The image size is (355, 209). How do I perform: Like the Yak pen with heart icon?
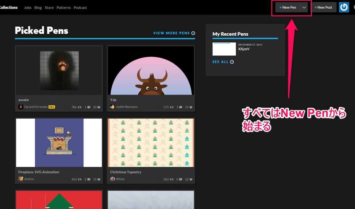[x=191, y=107]
